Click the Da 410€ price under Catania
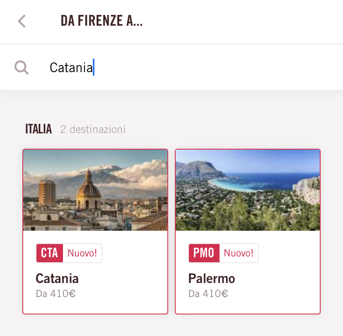Viewport: 343px width, 336px height. (x=56, y=294)
